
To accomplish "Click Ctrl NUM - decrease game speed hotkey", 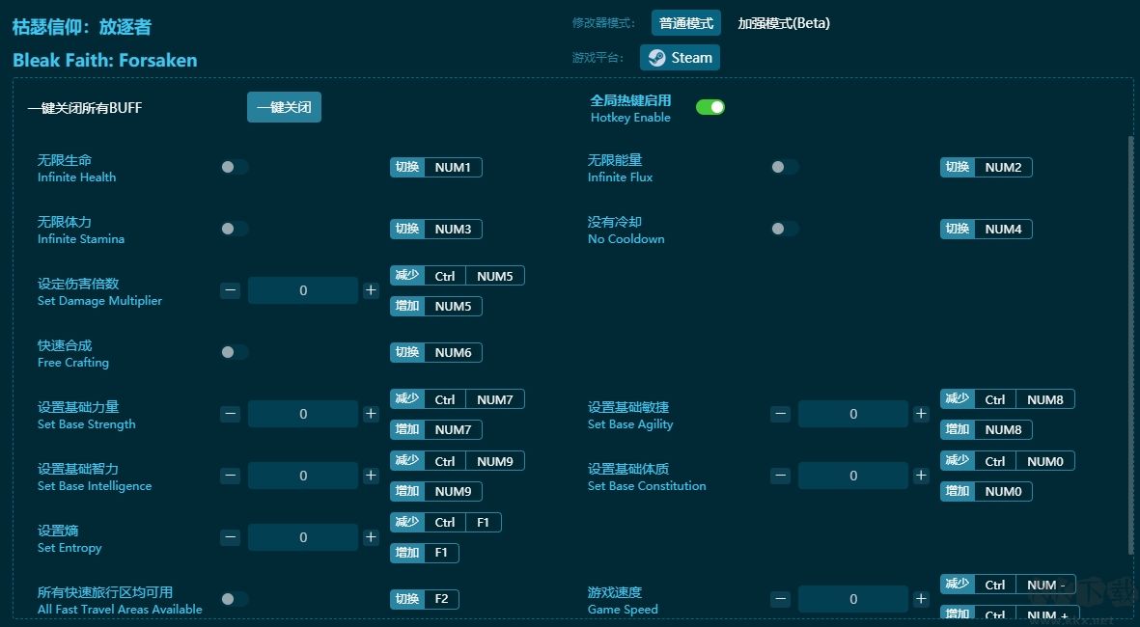I will pos(1008,585).
